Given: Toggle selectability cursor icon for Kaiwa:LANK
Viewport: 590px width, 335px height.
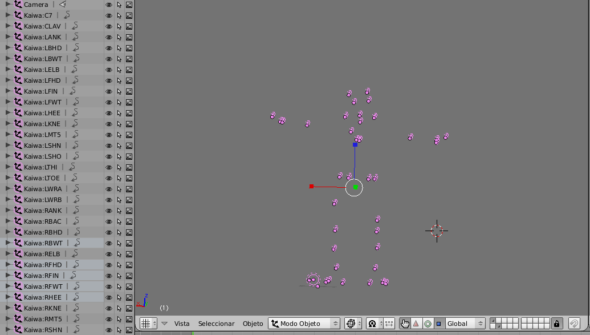Looking at the screenshot, I should (x=119, y=37).
